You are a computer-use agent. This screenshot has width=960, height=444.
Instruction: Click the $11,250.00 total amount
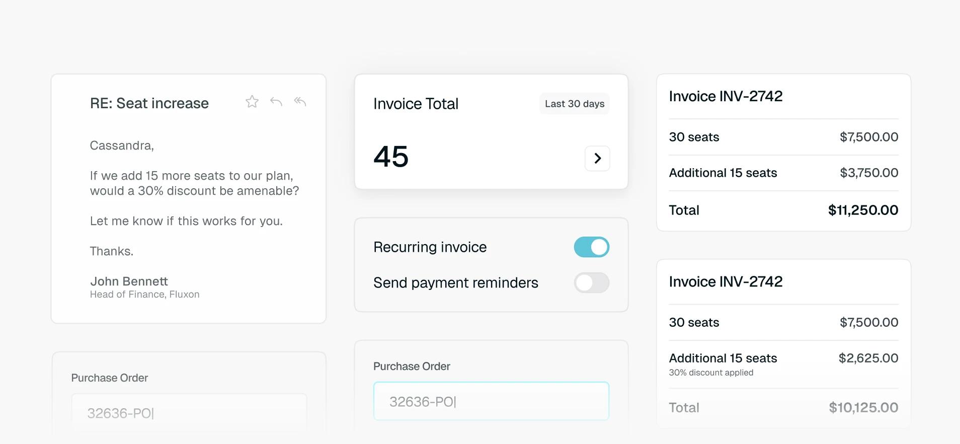[x=863, y=210]
